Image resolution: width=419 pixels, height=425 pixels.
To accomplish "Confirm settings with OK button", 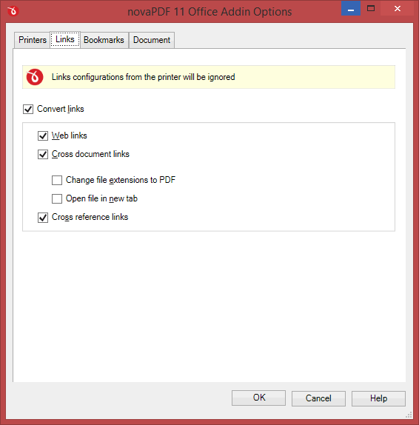I will pyautogui.click(x=258, y=398).
